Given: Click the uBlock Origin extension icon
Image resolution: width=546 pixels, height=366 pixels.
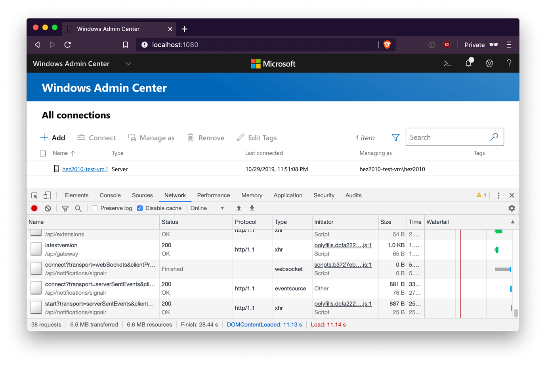Looking at the screenshot, I should (447, 45).
